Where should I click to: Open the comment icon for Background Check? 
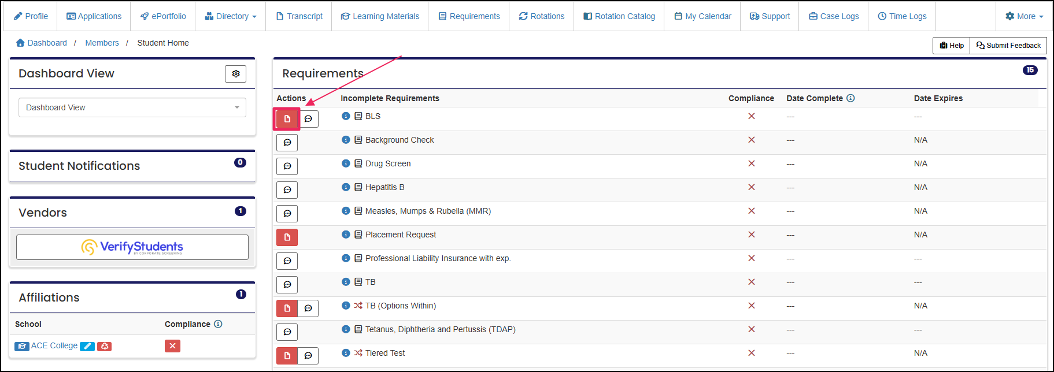pos(287,143)
